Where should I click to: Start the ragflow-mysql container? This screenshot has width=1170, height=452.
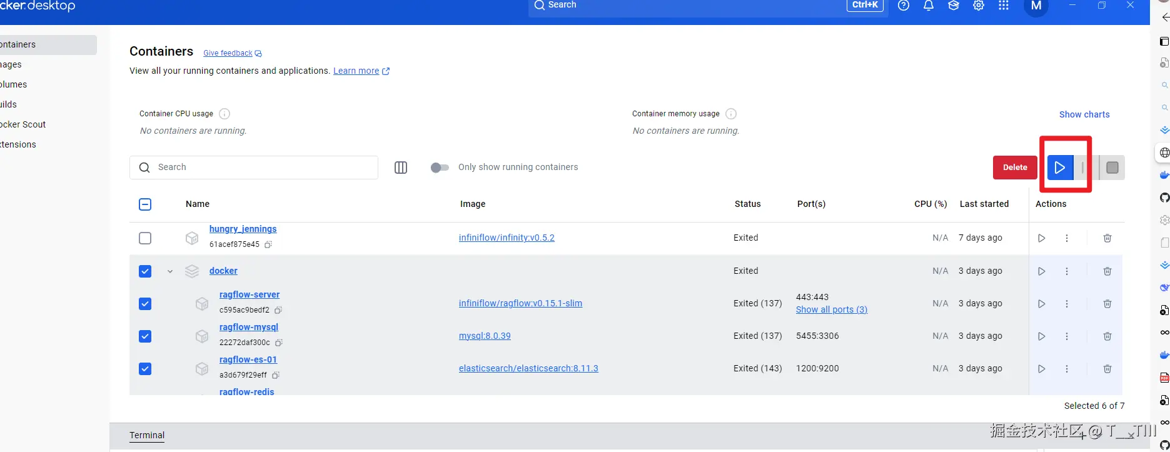click(1041, 336)
